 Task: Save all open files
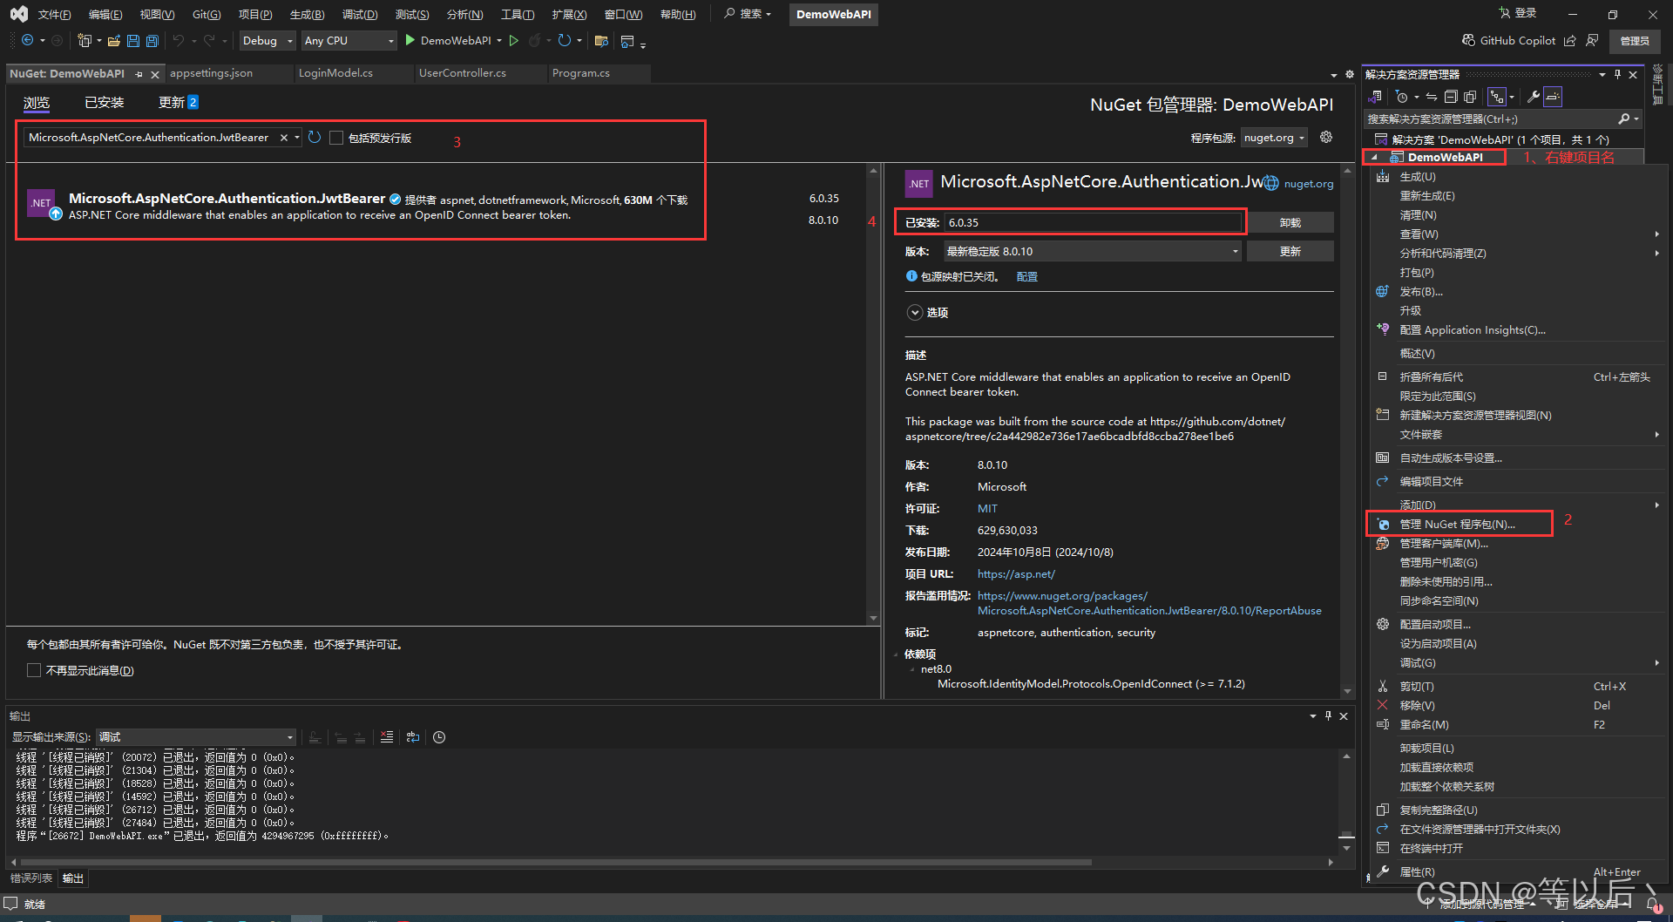pos(152,40)
